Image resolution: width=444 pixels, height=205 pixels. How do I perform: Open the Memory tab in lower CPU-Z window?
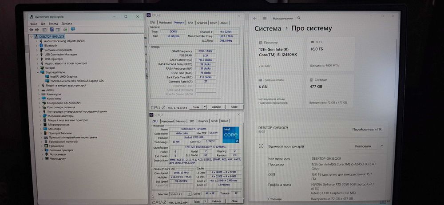(181, 121)
